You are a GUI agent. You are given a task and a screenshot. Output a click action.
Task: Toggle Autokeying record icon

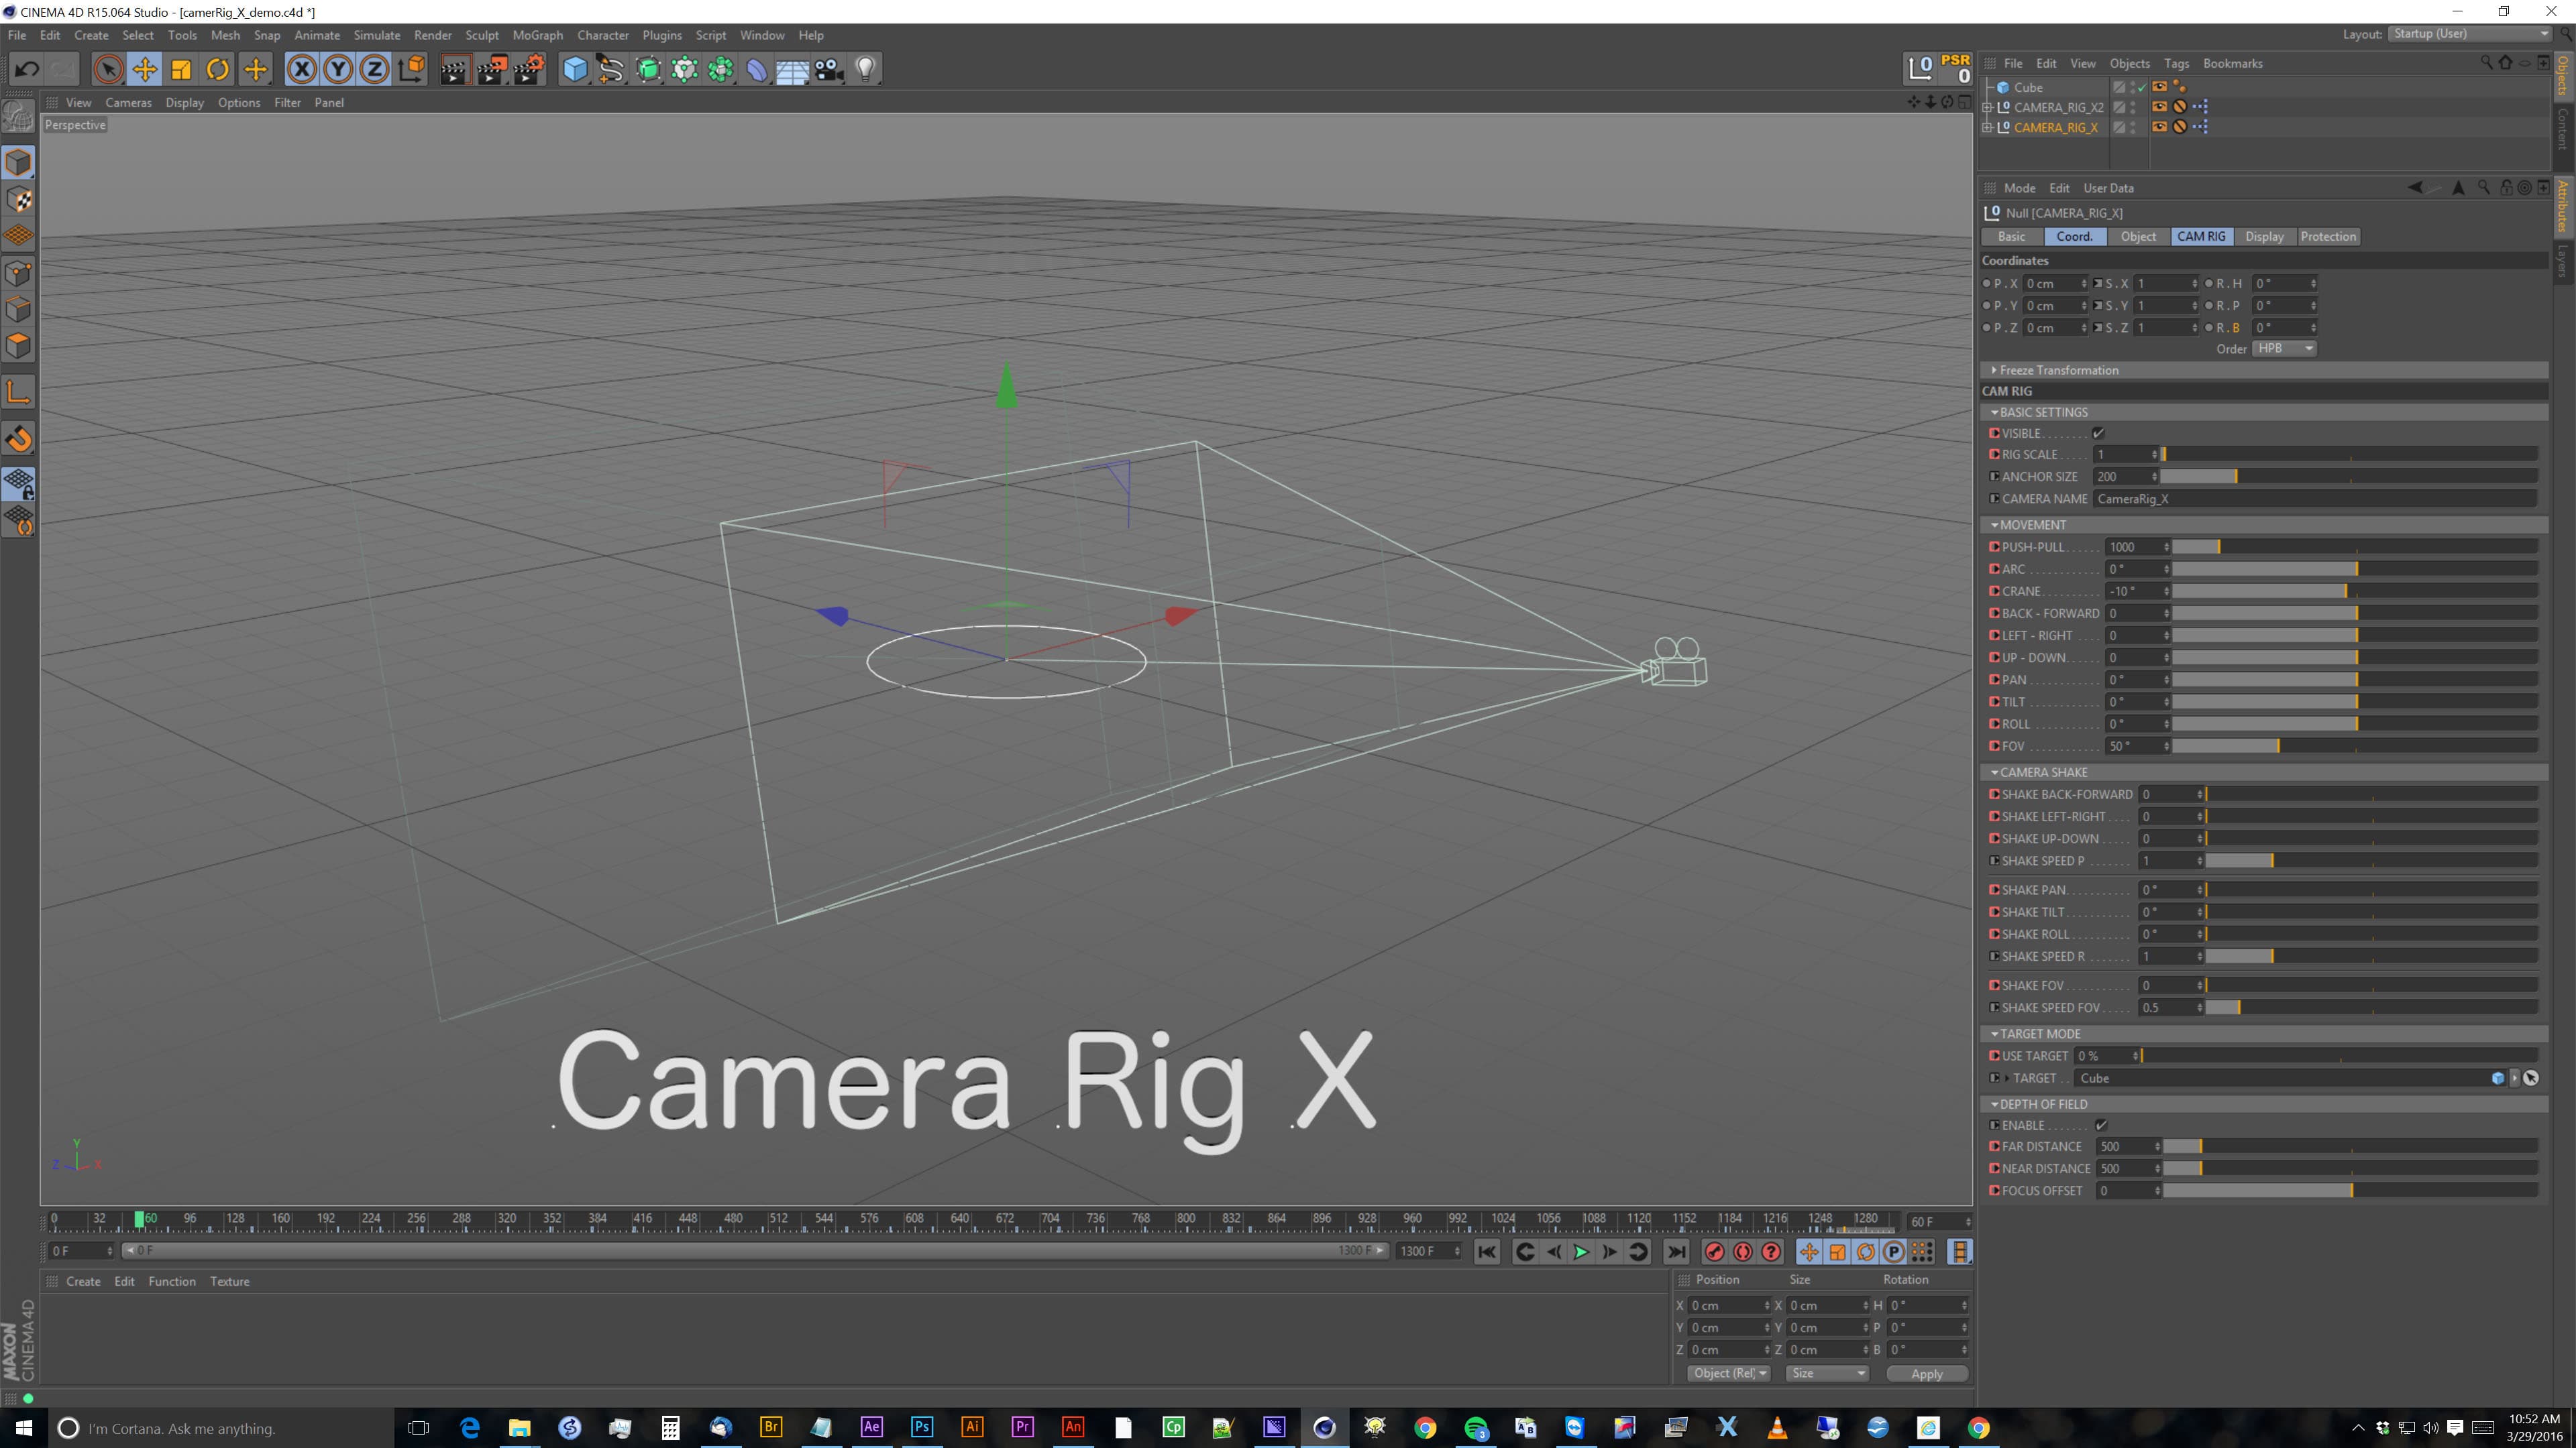pos(1743,1252)
